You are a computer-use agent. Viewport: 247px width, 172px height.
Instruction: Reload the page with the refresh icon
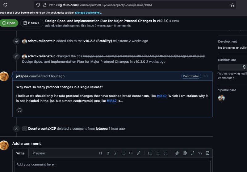5,5
